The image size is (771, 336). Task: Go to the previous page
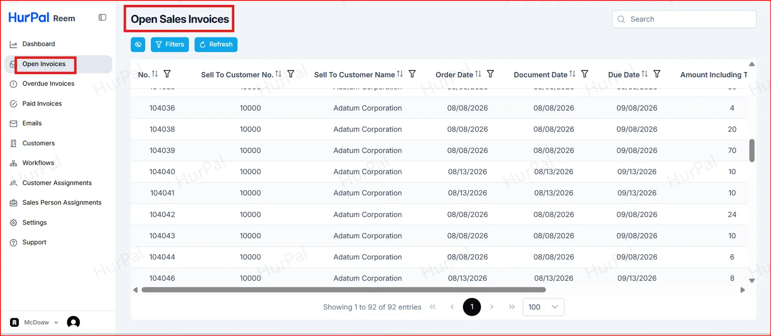click(452, 307)
